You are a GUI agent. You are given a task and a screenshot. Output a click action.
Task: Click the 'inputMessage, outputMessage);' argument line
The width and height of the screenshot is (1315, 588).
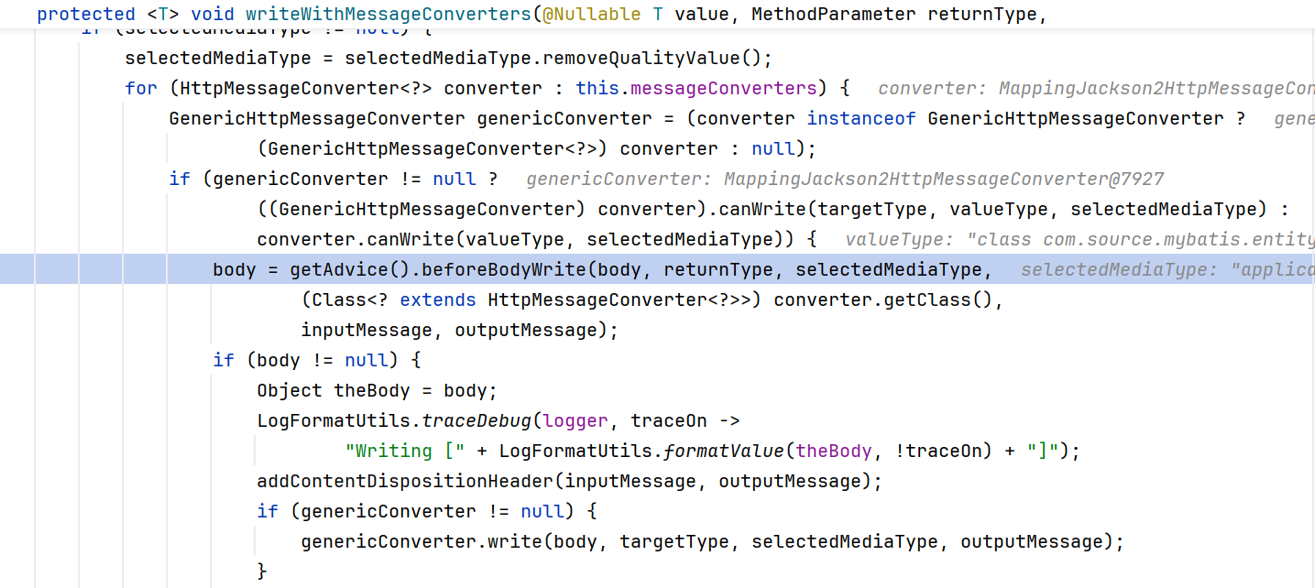(x=460, y=330)
